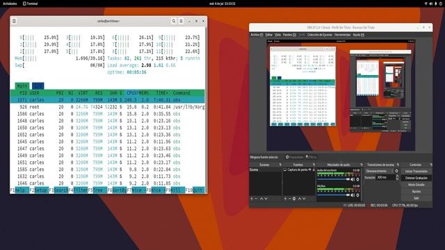Open settings gear for Audio del escritorio
The image size is (445, 250).
coord(357,179)
